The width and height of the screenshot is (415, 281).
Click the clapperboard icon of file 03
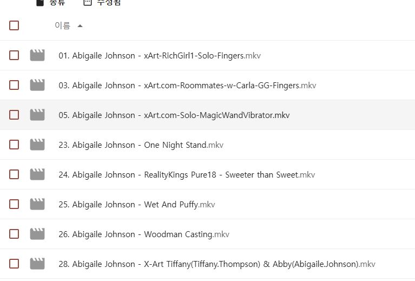tap(37, 85)
